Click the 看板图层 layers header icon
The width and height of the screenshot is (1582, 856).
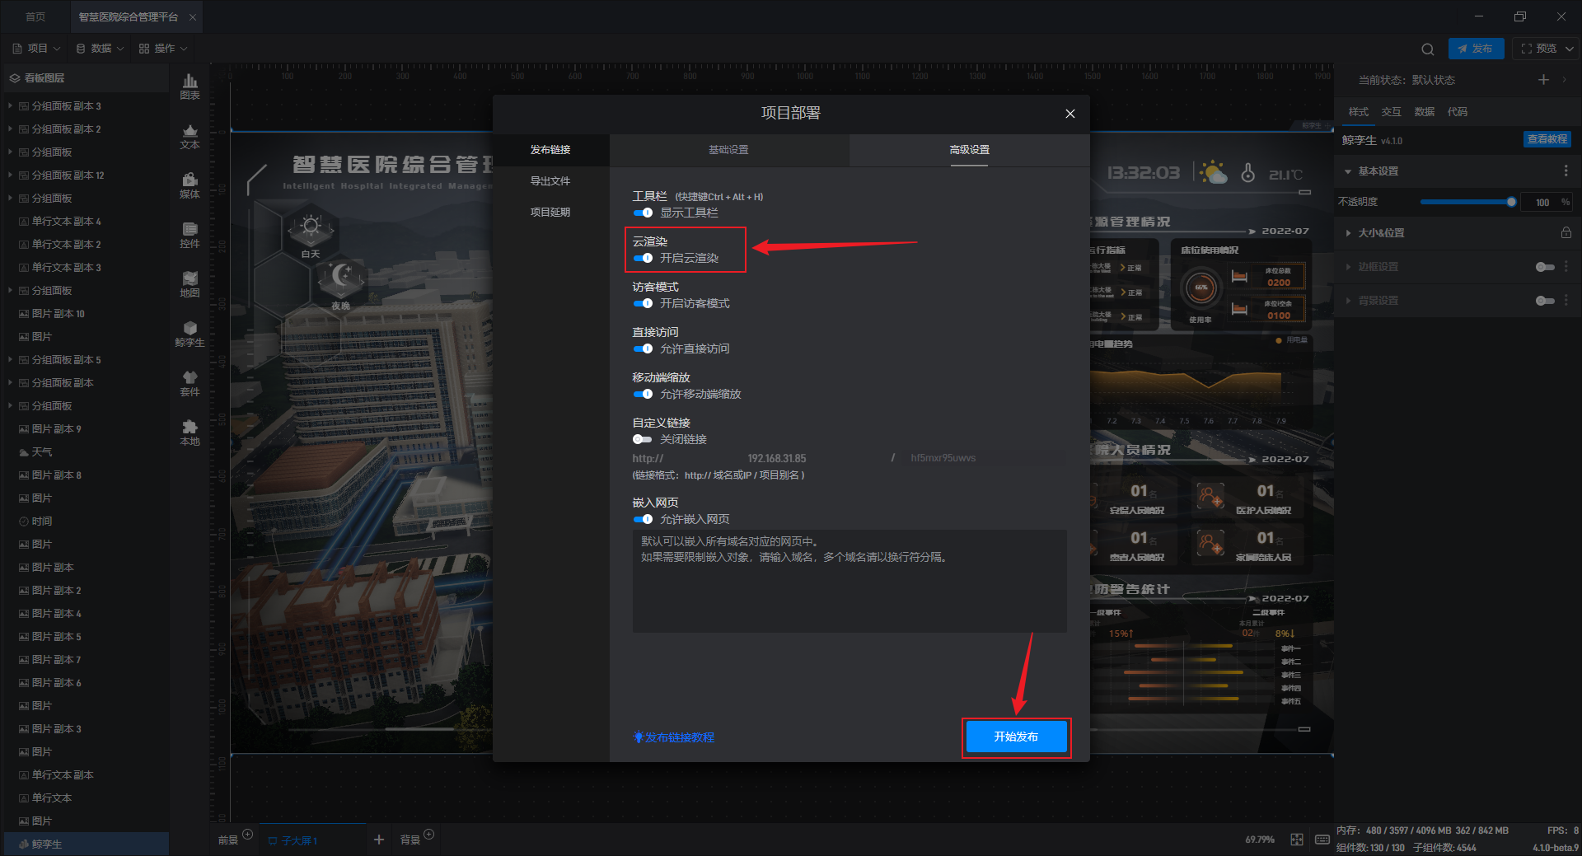tap(14, 78)
